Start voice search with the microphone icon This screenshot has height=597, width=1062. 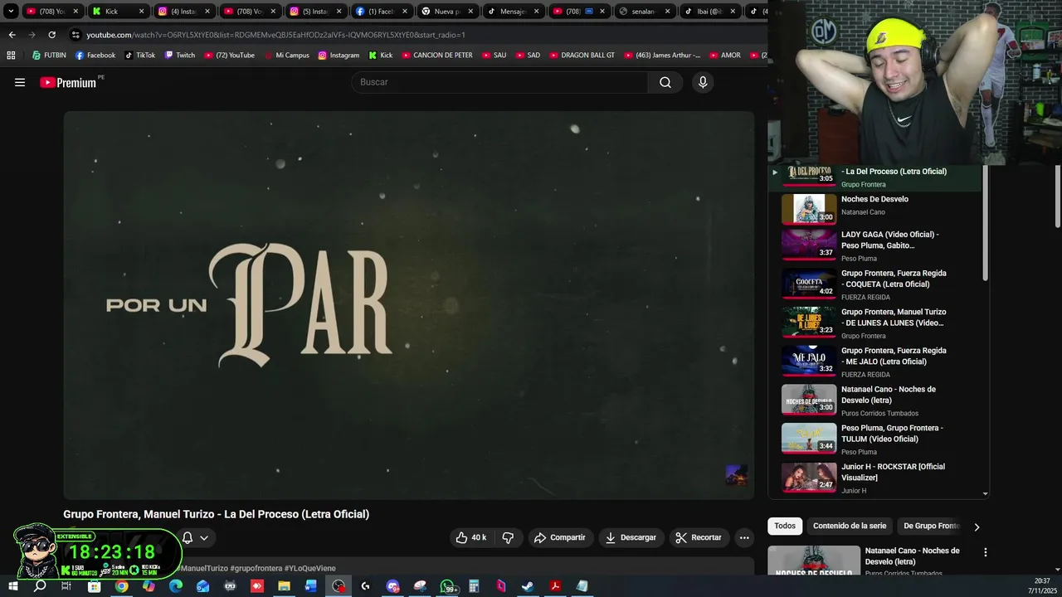tap(703, 82)
